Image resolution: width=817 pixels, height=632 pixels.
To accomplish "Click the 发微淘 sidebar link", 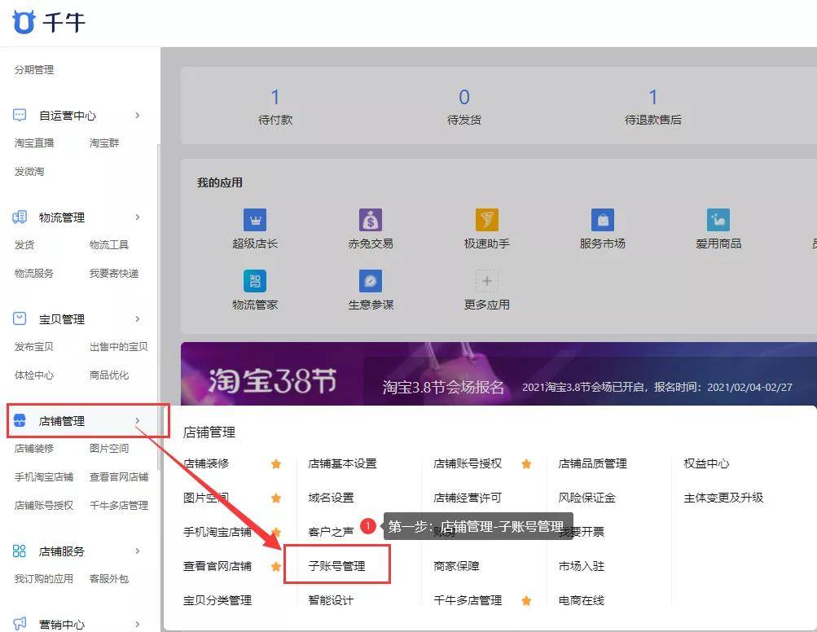I will tap(29, 171).
